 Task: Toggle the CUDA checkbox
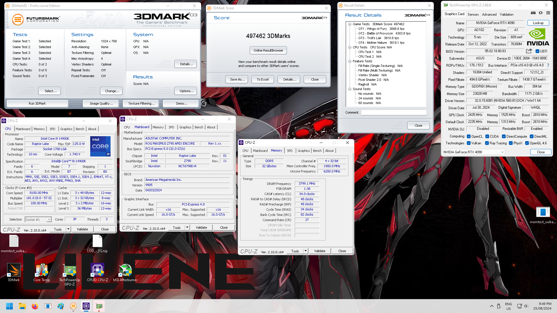487,137
